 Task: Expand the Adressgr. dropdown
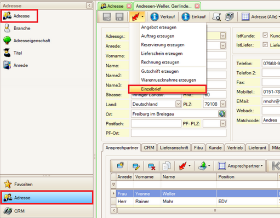click(x=223, y=36)
